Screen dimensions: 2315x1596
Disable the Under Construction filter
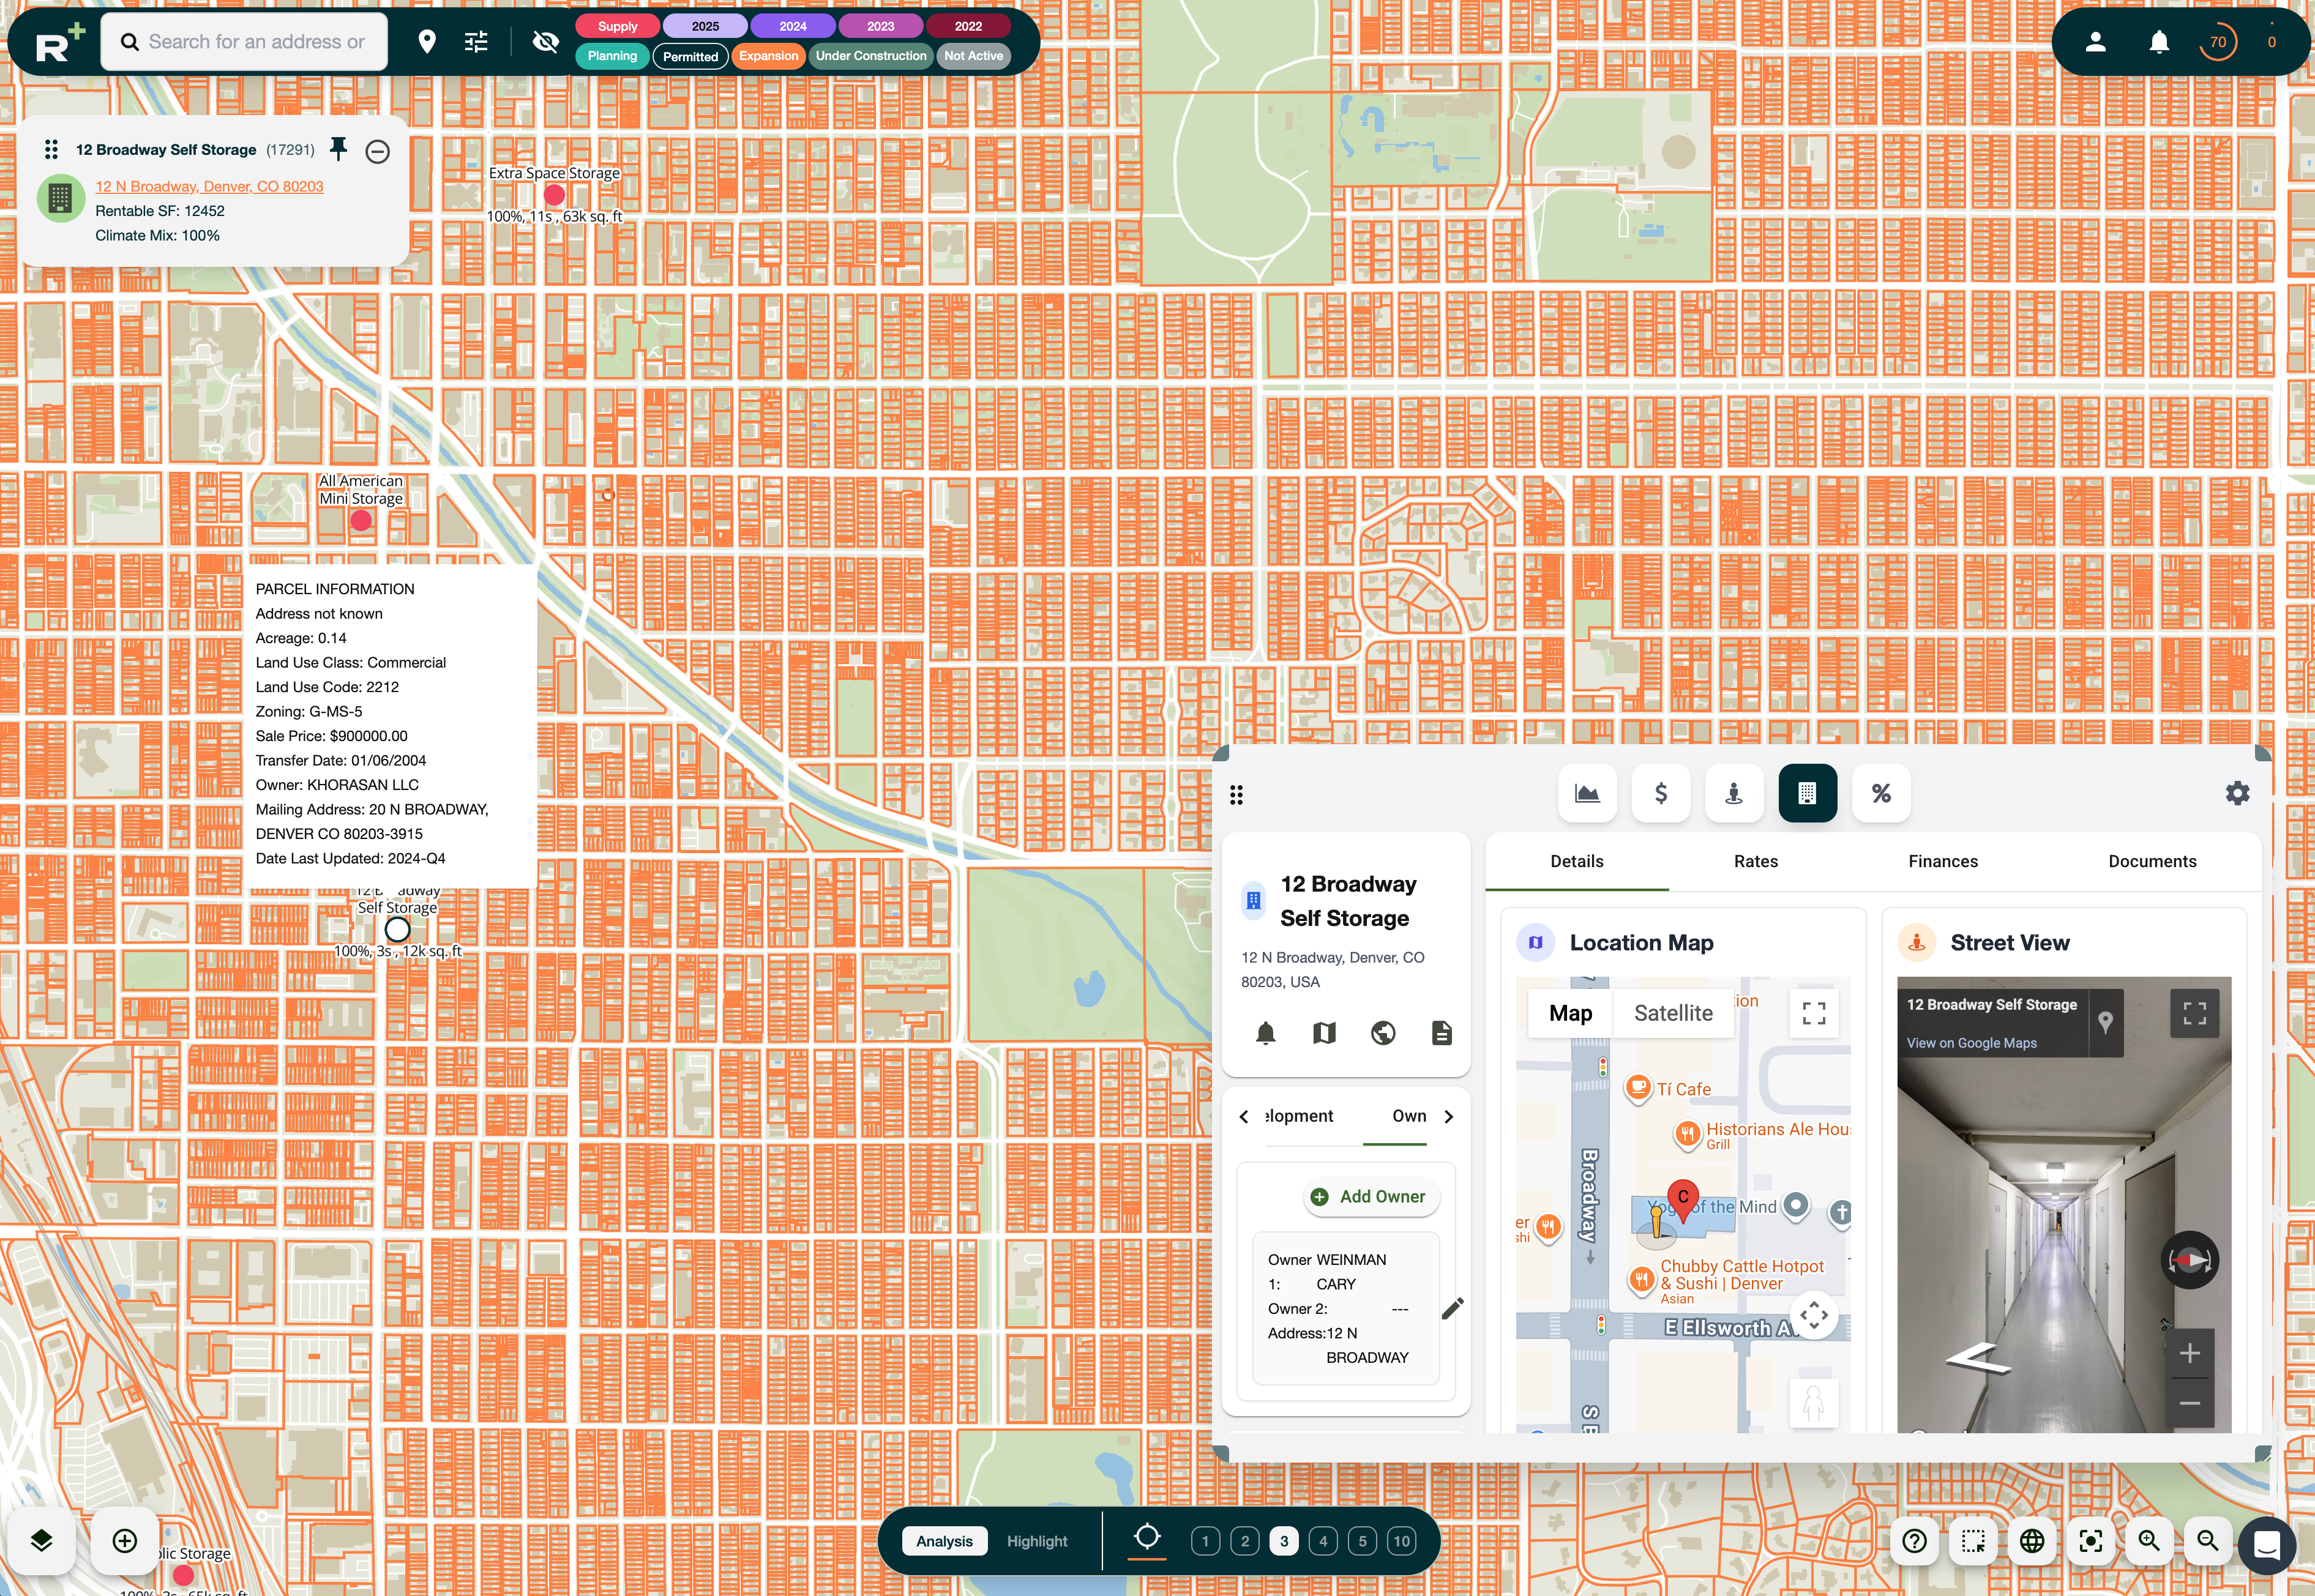(x=870, y=56)
